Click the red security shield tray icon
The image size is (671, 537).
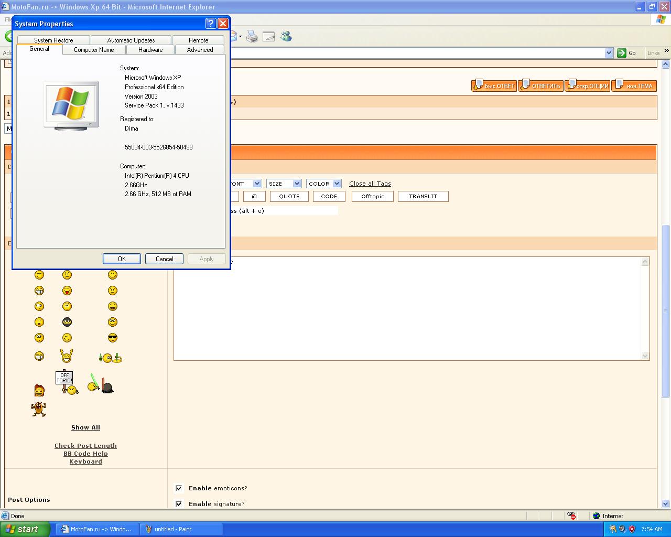pyautogui.click(x=632, y=529)
